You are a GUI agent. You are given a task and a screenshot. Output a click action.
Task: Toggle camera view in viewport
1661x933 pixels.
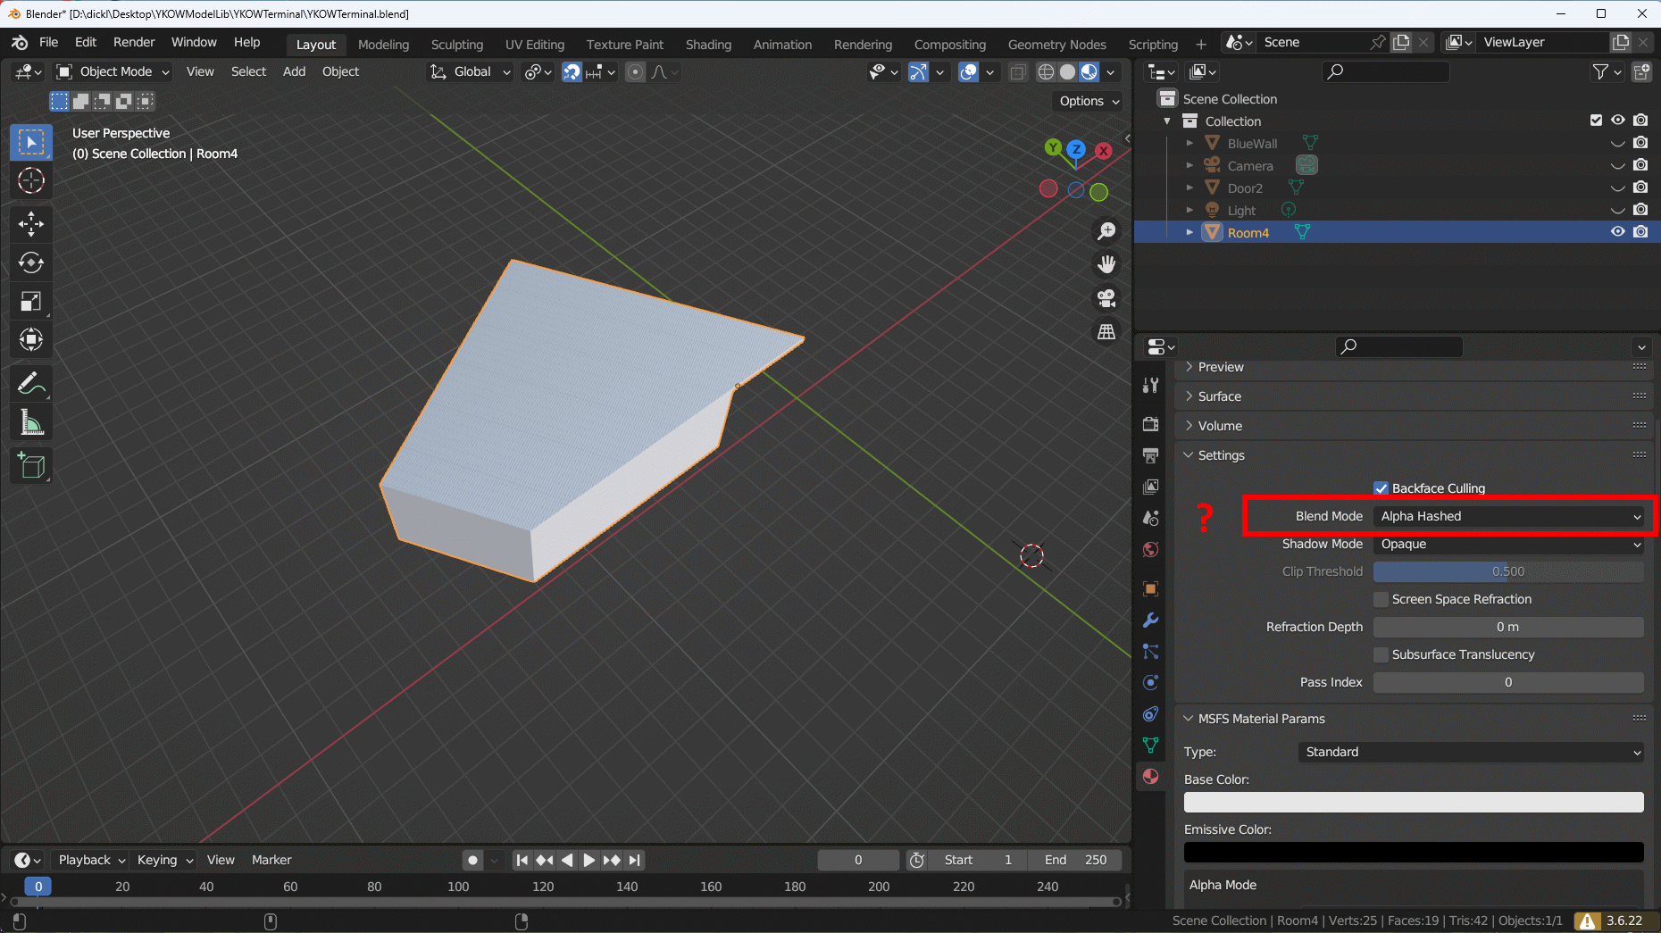click(x=1106, y=298)
